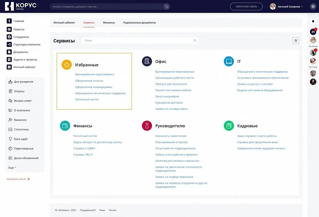The image size is (319, 217).
Task: Open Структура компании in sidebar
Action: coord(26,45)
